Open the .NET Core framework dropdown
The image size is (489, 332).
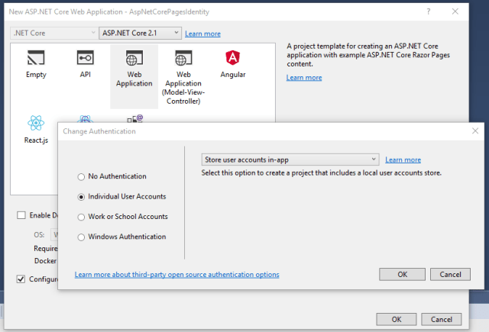point(53,34)
